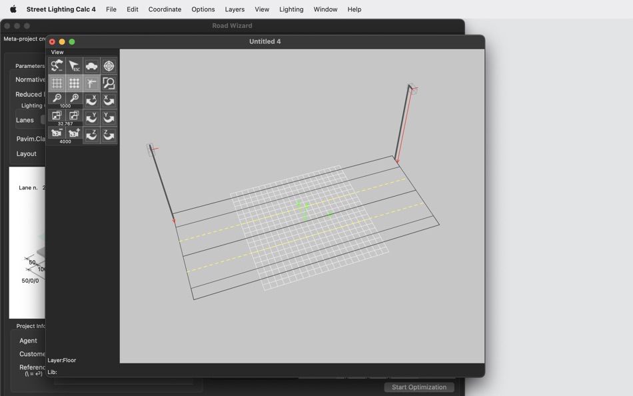Click the View panel header label

click(x=57, y=52)
